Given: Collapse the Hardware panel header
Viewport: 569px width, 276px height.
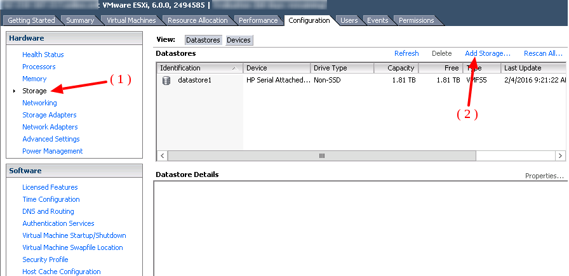Looking at the screenshot, I should coord(74,38).
